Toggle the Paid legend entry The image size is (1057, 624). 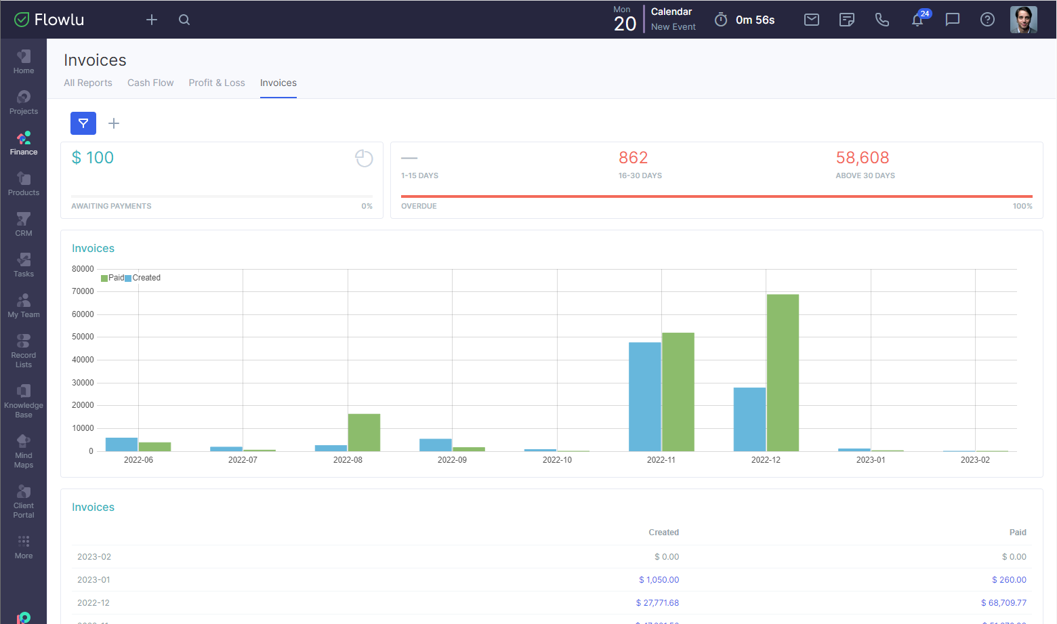click(112, 278)
